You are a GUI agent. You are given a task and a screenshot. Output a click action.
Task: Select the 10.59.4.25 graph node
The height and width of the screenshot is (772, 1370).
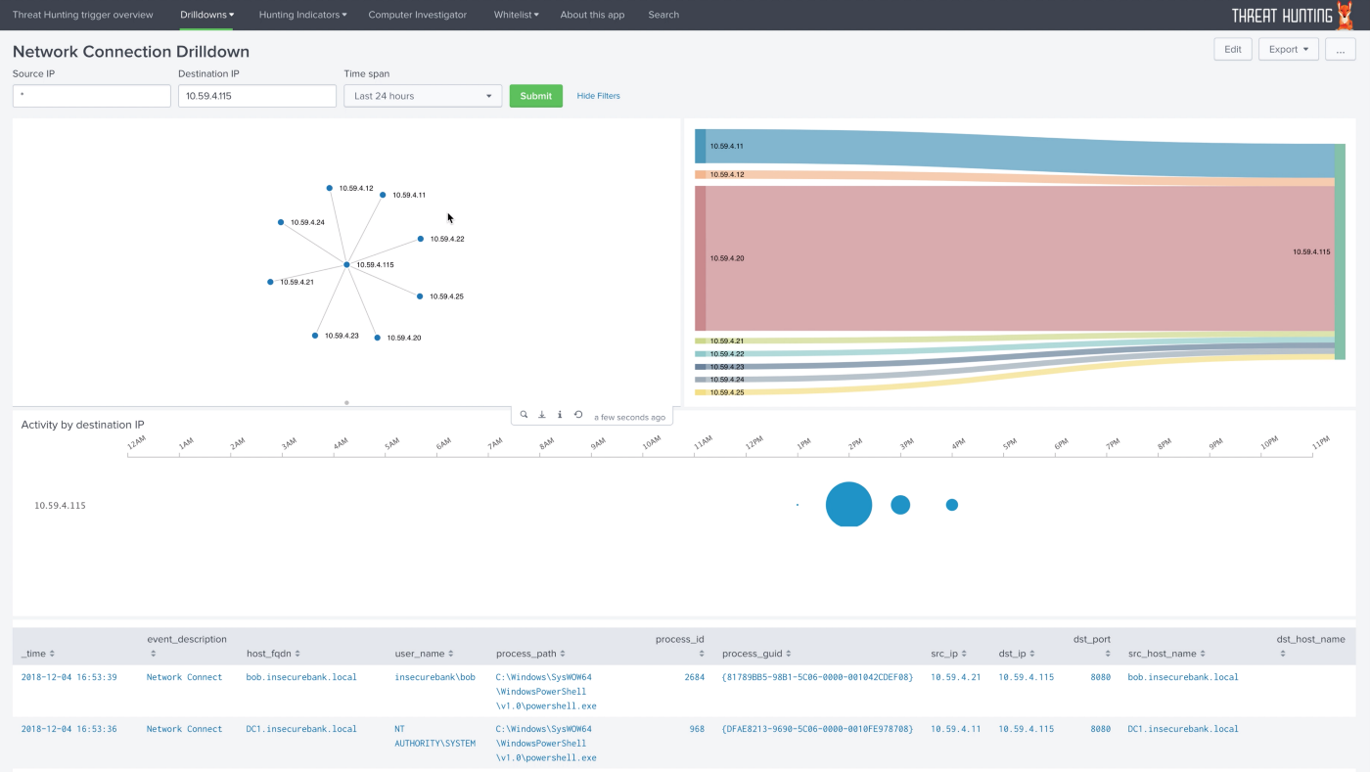[420, 295]
